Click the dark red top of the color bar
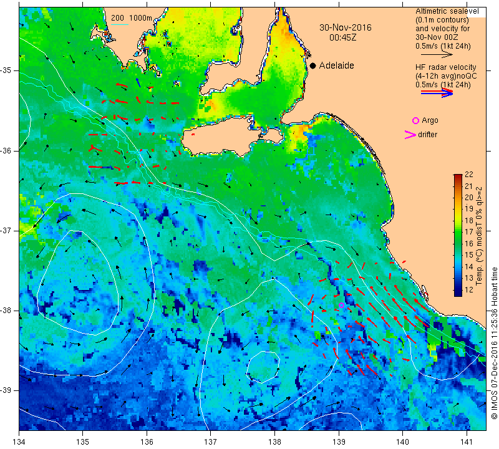Viewport: 499px width, 449px height. 458,176
